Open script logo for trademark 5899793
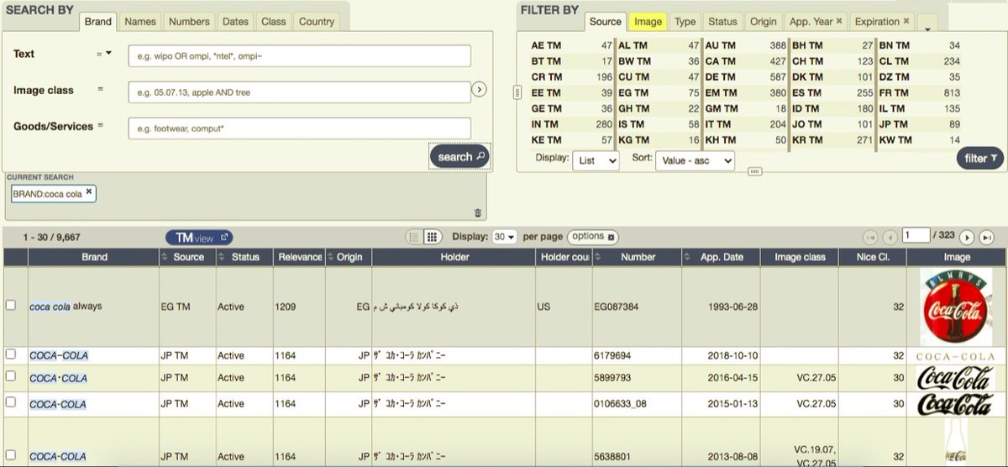Screen dimensions: 1008x467 [956, 378]
